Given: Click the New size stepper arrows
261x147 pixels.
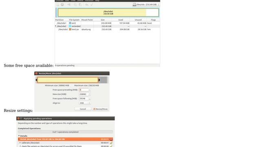Looking at the screenshot, I should pos(90,94).
